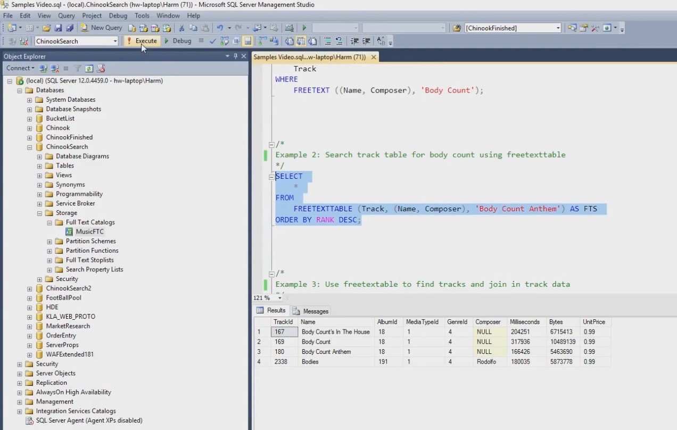
Task: Toggle Include Actual Execution Plan icon
Action: tap(262, 41)
